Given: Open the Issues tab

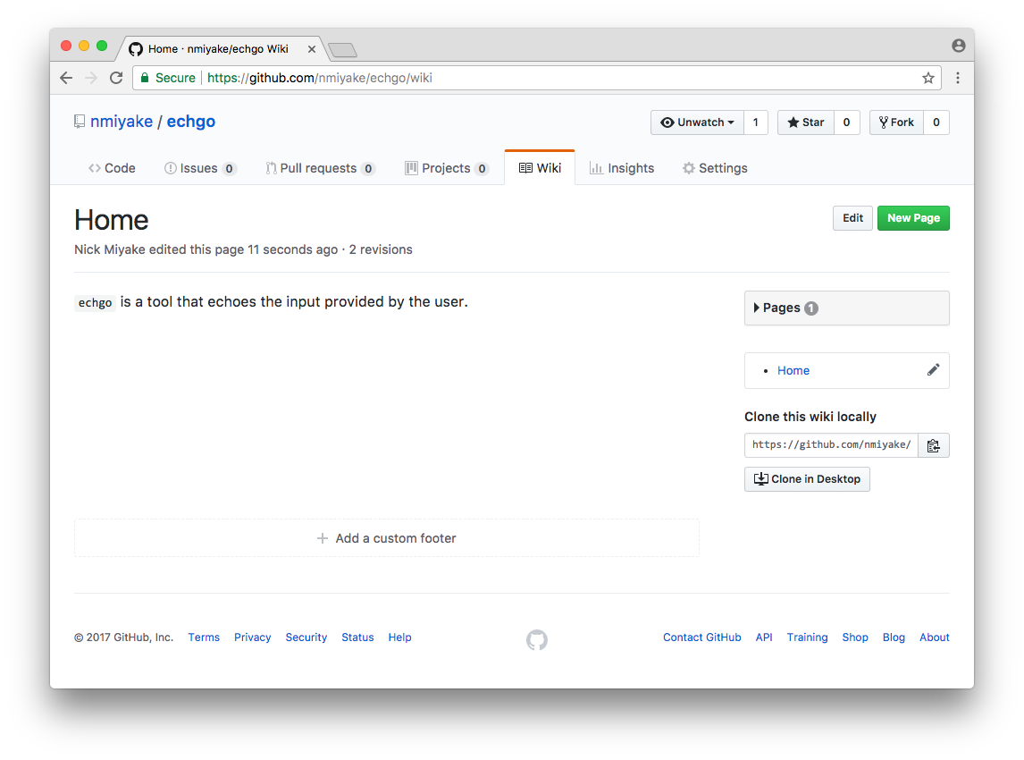Looking at the screenshot, I should point(200,168).
